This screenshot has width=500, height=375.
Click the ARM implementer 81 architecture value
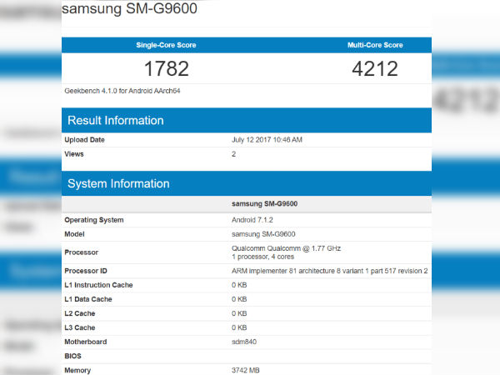coord(329,271)
